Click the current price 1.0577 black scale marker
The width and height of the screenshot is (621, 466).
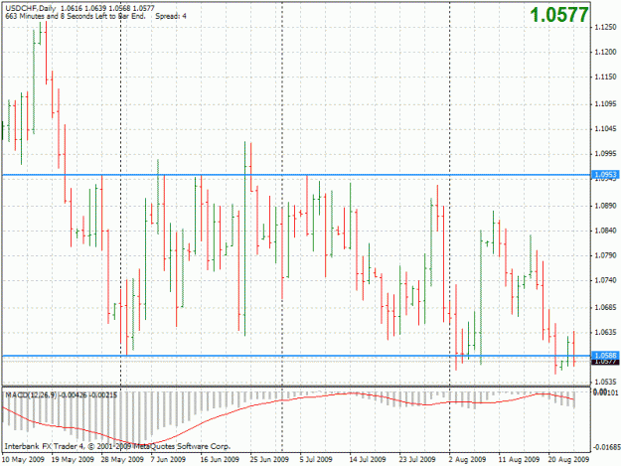pyautogui.click(x=605, y=362)
